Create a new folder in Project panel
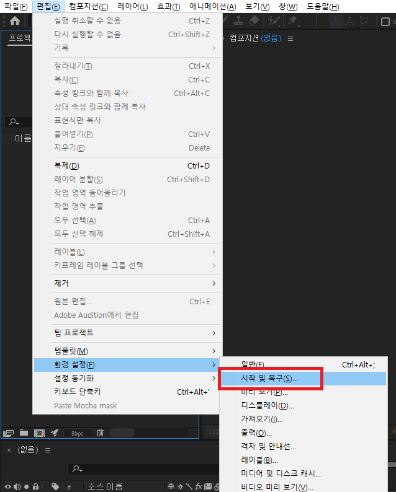Viewport: 396px width, 492px height. pyautogui.click(x=24, y=433)
